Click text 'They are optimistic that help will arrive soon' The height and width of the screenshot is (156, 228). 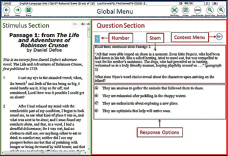point(136,111)
